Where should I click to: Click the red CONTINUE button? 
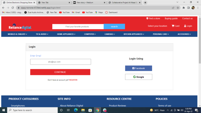click(60, 72)
